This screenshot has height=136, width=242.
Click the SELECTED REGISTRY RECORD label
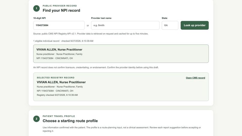56,78
